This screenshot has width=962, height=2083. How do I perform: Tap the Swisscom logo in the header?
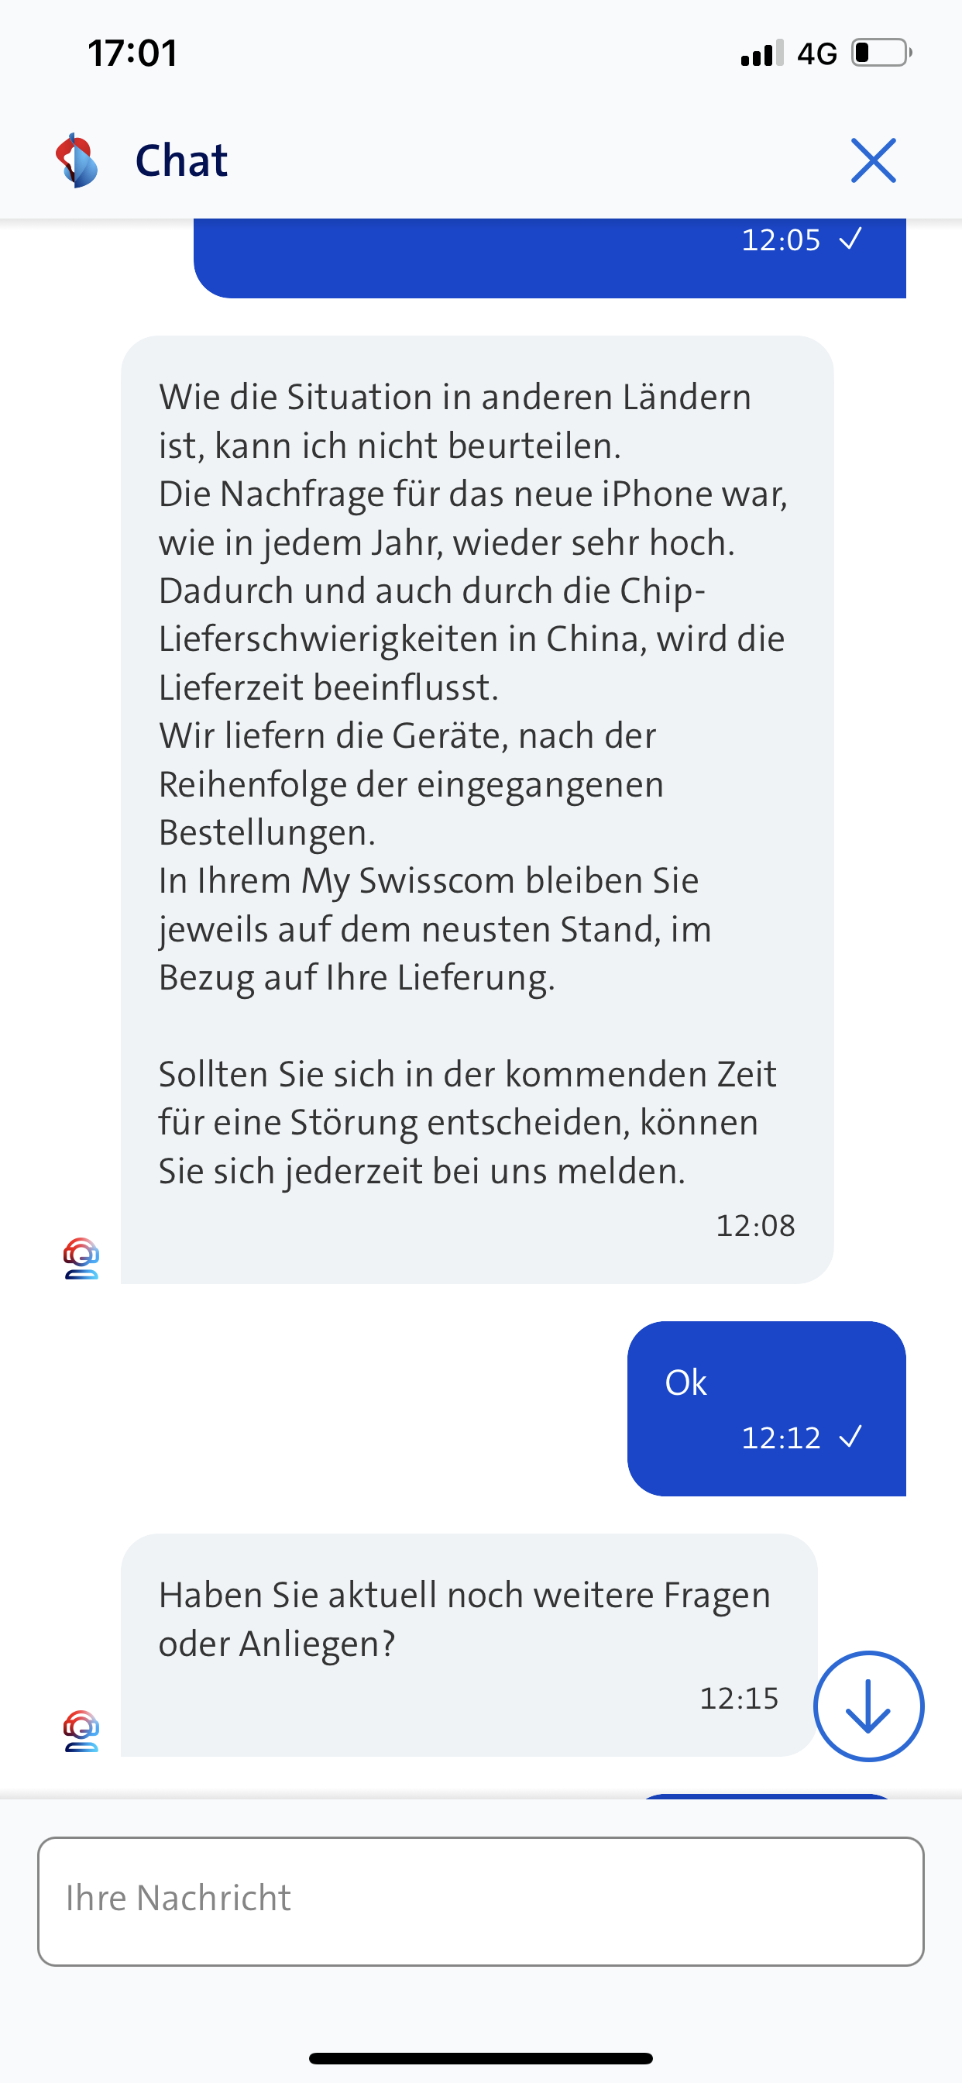[77, 160]
